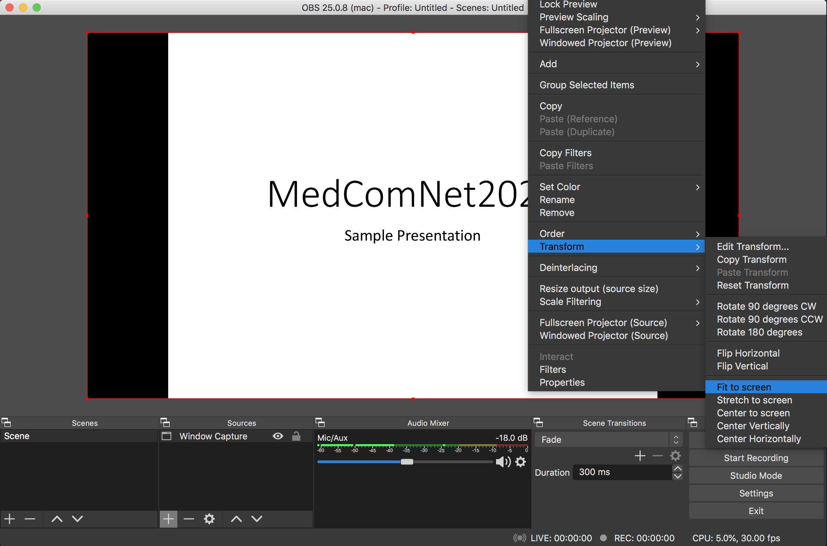Click Start Recording button

coord(756,458)
